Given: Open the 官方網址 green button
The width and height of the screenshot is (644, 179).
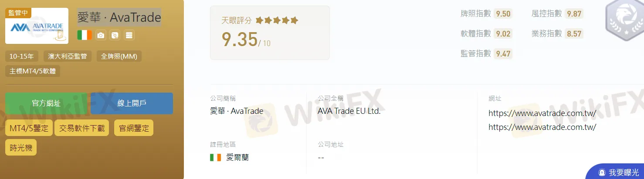Looking at the screenshot, I should [x=46, y=103].
